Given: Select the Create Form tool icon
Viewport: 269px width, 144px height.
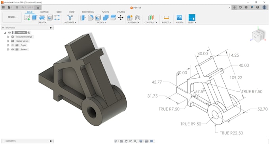Looking at the screenshot, I should click(x=57, y=17).
